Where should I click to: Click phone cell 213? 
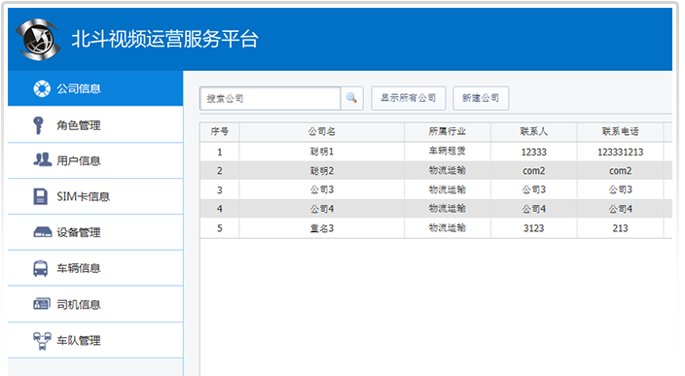pyautogui.click(x=621, y=228)
